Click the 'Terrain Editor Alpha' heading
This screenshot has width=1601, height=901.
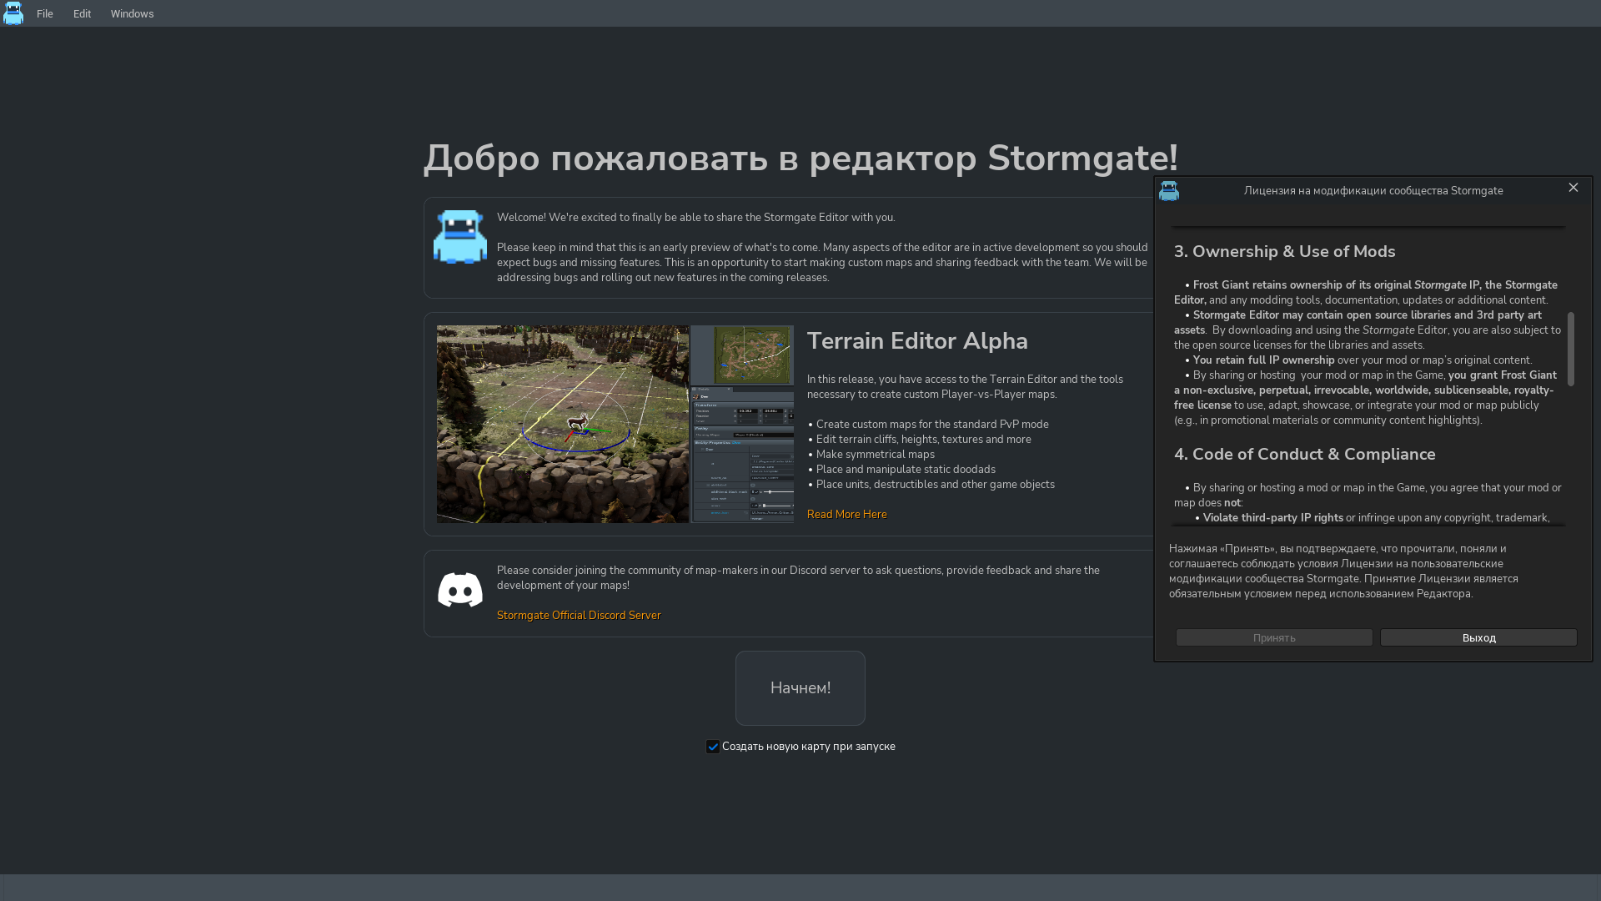click(x=916, y=341)
